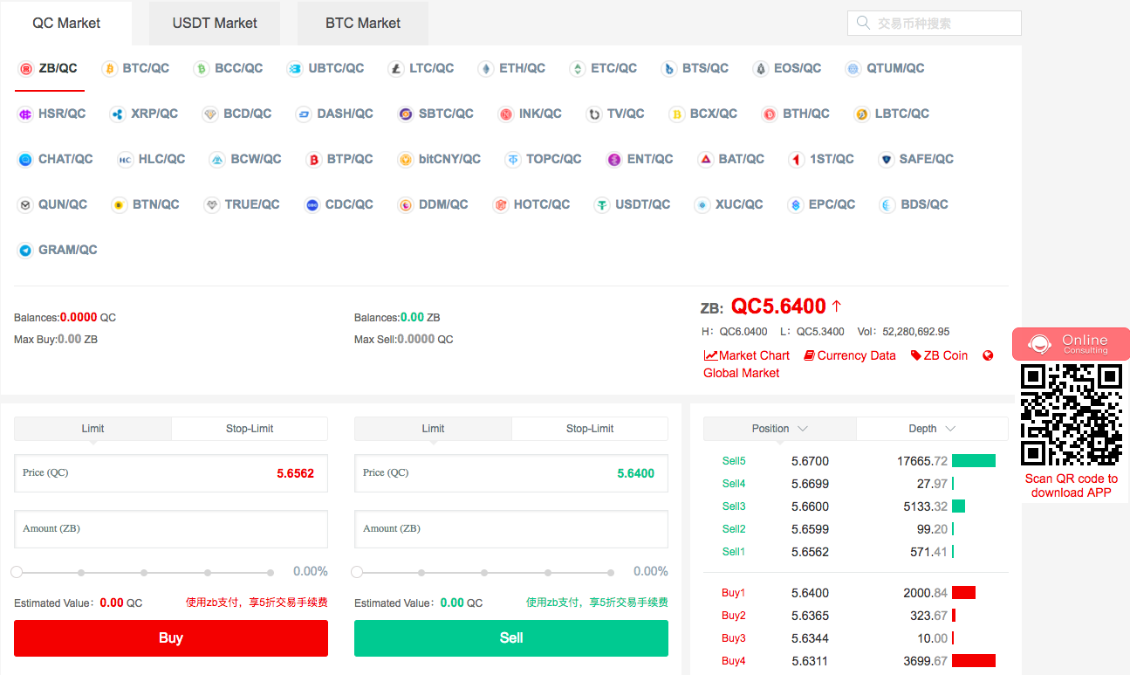Click the sell amount percentage slider handle
Viewport: 1130px width, 675px height.
357,572
